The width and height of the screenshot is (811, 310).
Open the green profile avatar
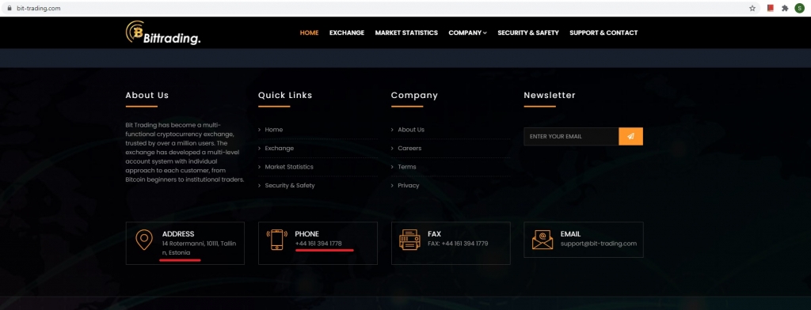[800, 8]
